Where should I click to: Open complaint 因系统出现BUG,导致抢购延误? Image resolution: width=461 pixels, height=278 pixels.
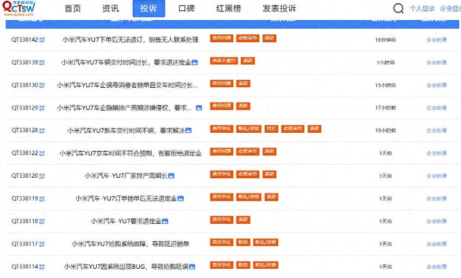tap(126, 267)
